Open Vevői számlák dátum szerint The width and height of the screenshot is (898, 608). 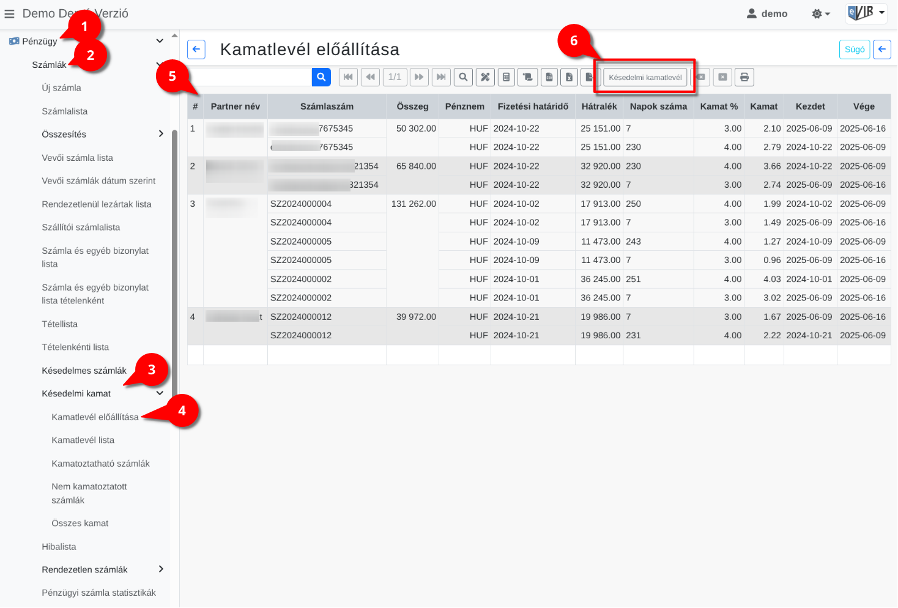[x=98, y=181]
